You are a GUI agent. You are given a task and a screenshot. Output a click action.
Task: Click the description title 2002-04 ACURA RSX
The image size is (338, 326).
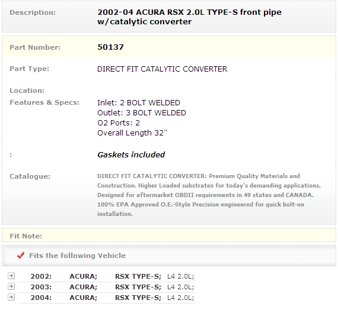[189, 17]
